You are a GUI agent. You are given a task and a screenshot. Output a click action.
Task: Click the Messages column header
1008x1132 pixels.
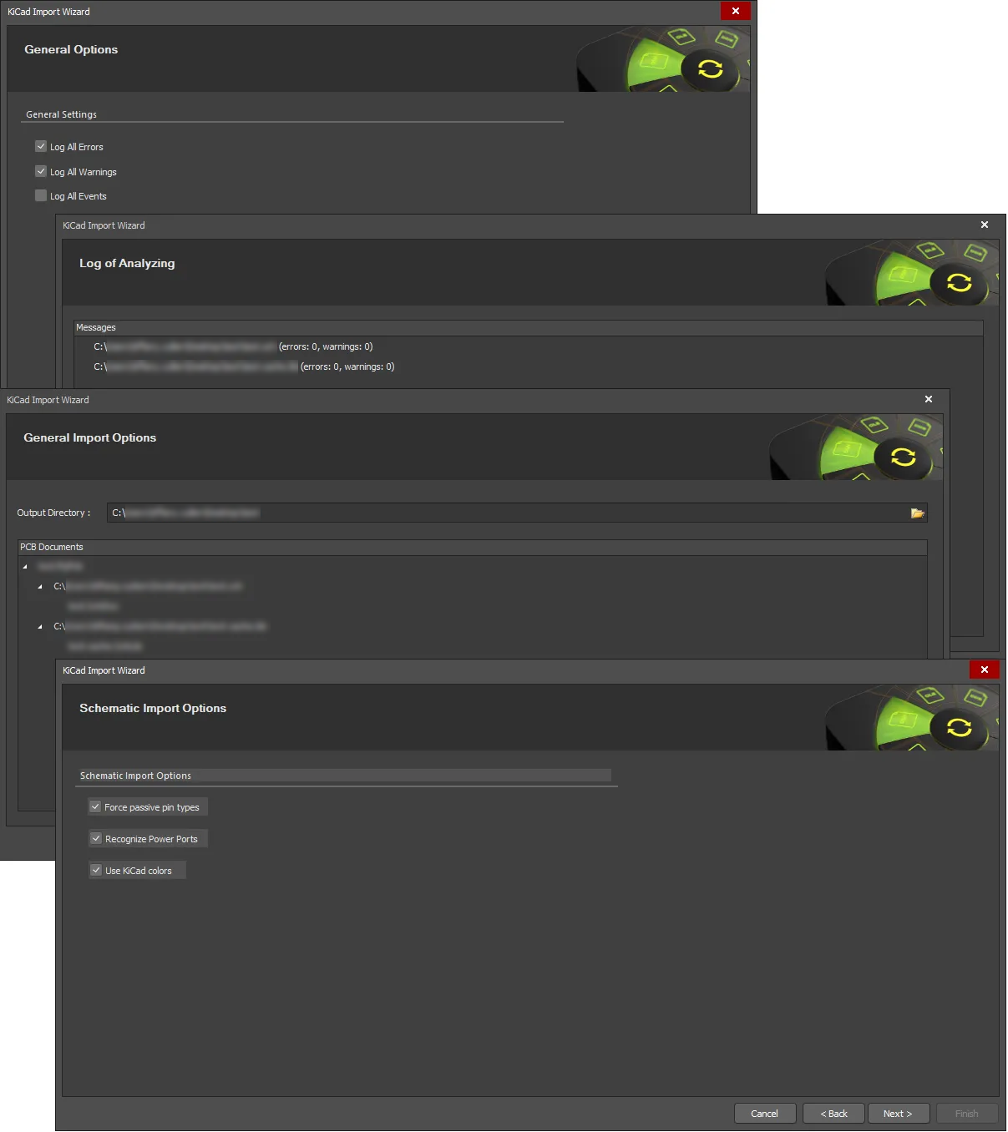[x=528, y=327]
